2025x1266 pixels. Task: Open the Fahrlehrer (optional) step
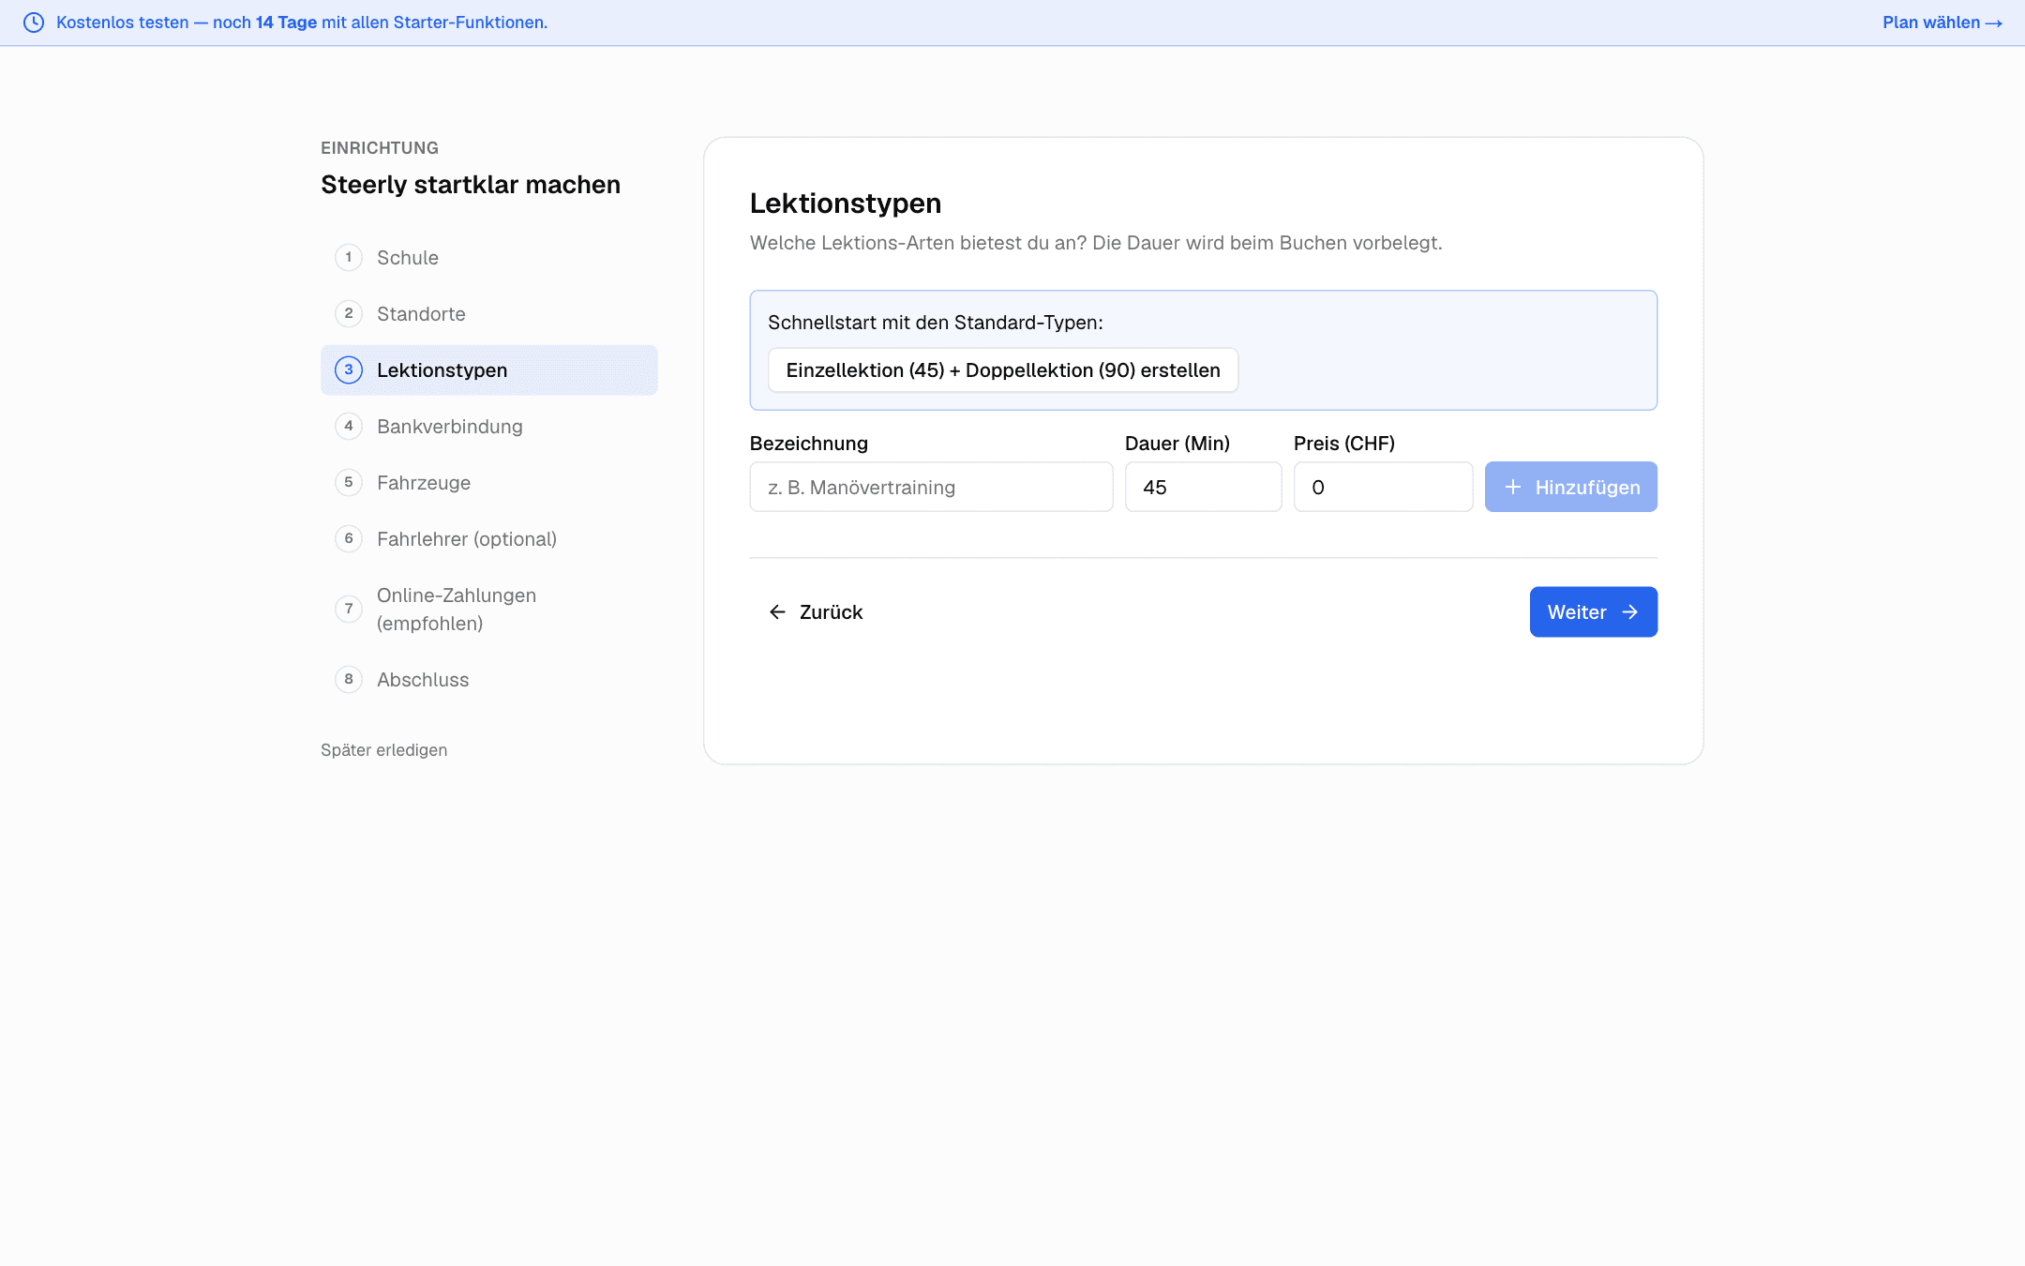(489, 539)
